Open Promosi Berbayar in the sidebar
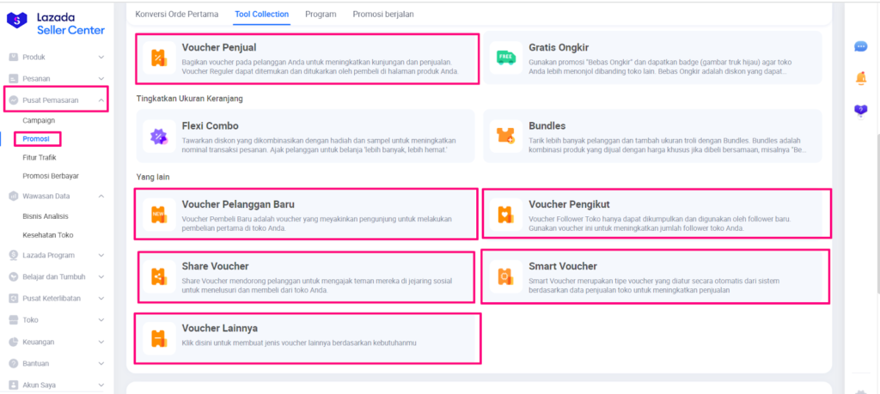 point(51,176)
